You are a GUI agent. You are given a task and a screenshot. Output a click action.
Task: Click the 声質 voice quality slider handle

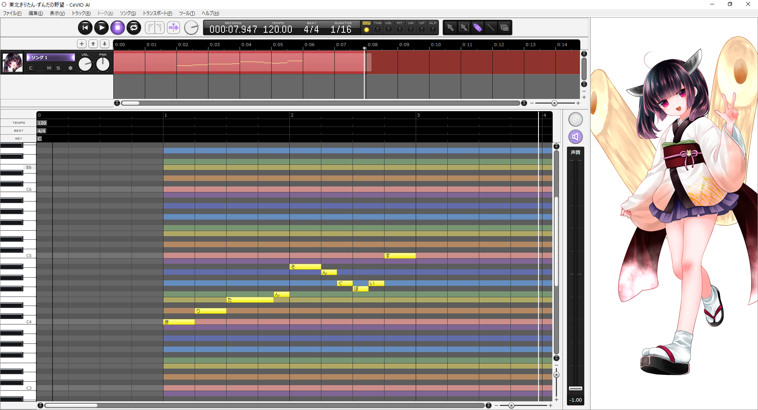(x=576, y=388)
